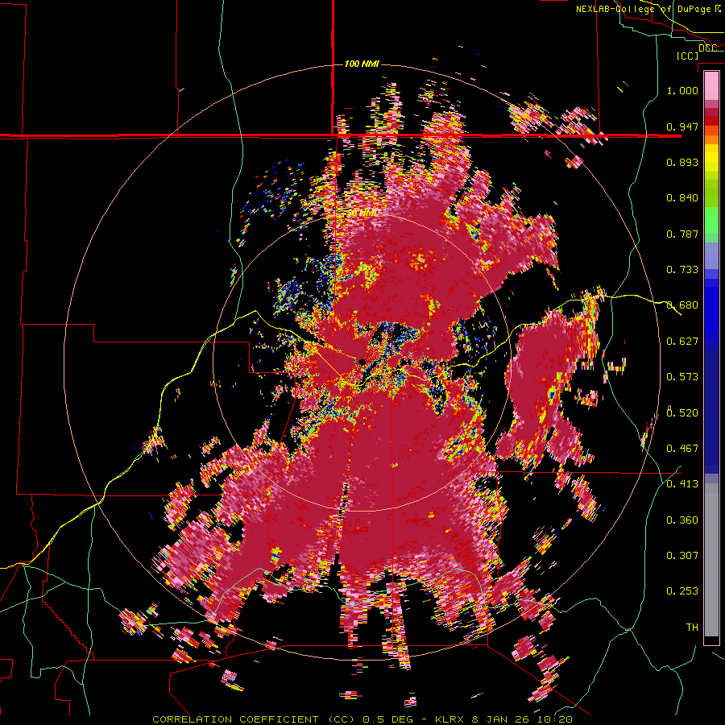The image size is (725, 725).
Task: Click the radar site black dot at center
Action: 362,361
